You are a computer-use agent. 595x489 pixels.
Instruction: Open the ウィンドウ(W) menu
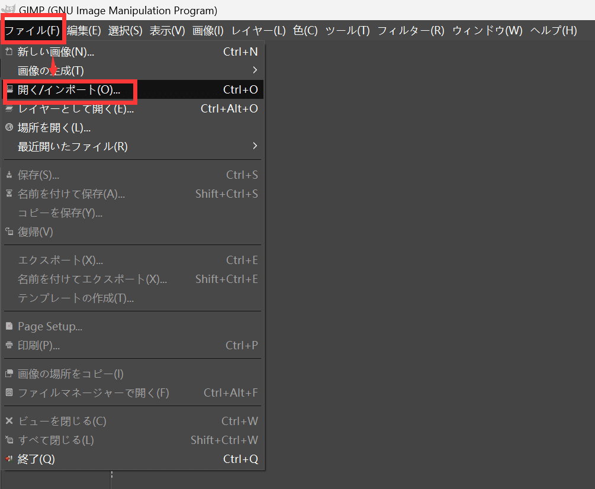point(487,30)
